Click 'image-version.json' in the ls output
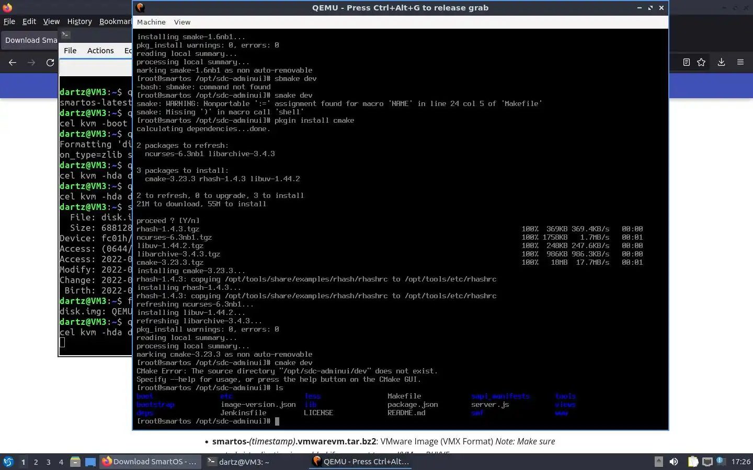 click(x=258, y=404)
